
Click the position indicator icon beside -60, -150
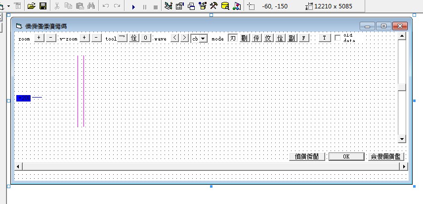(x=251, y=6)
